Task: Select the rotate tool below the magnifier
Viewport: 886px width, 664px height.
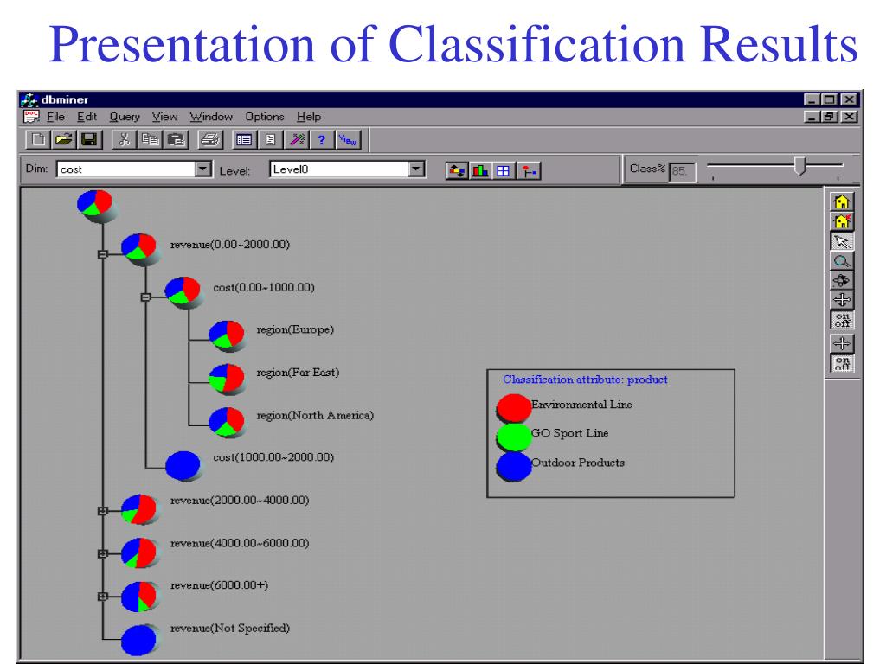Action: click(x=842, y=280)
